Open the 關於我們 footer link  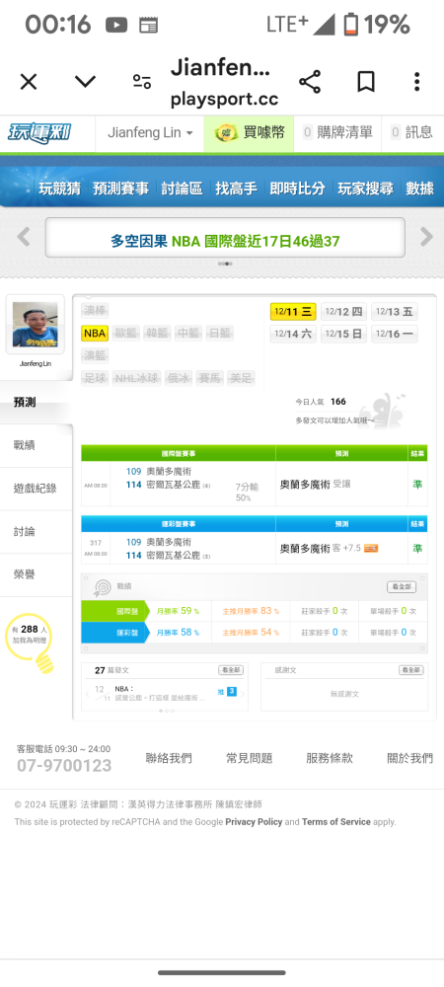click(x=410, y=758)
